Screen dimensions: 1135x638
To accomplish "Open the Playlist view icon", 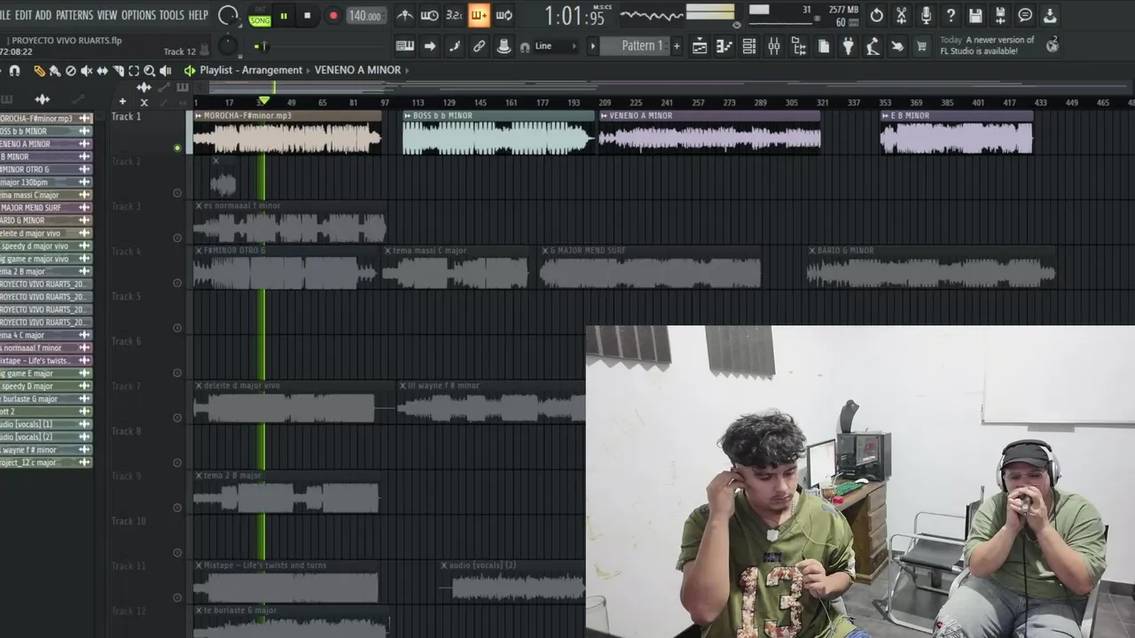I will point(700,46).
